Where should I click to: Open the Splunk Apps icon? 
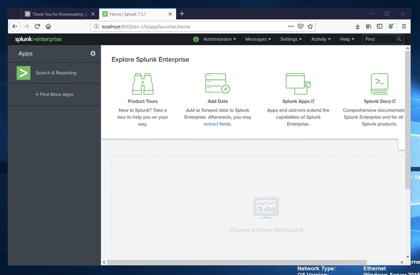[x=298, y=84]
